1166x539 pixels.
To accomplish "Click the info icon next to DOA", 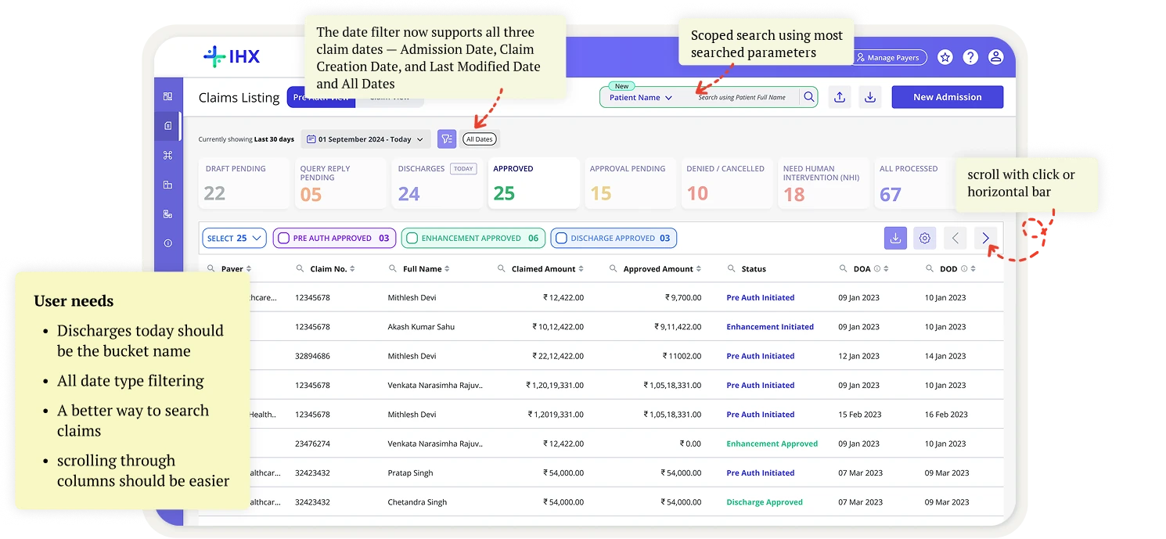I will pyautogui.click(x=876, y=268).
